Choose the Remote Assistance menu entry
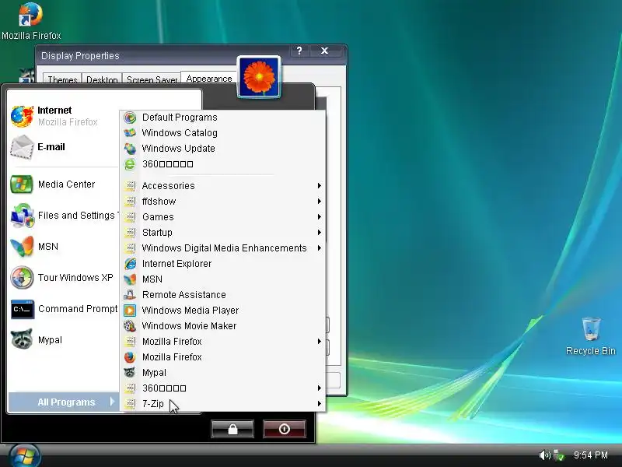The image size is (622, 467). tap(222, 295)
